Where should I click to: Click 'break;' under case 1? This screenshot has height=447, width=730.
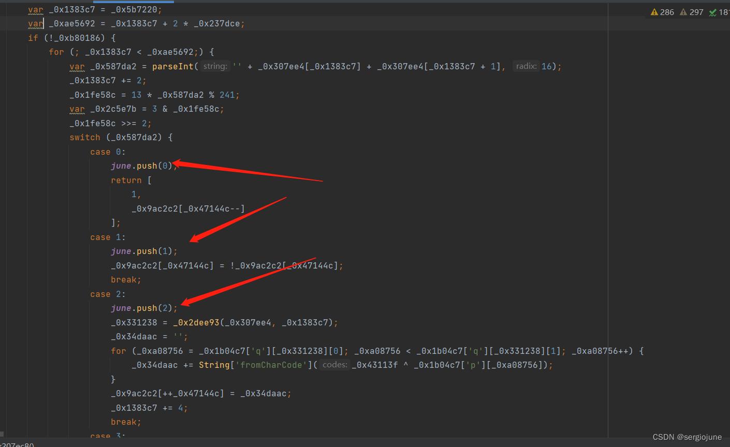pos(126,280)
